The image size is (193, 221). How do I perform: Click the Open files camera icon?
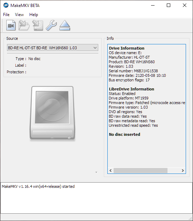click(x=11, y=25)
